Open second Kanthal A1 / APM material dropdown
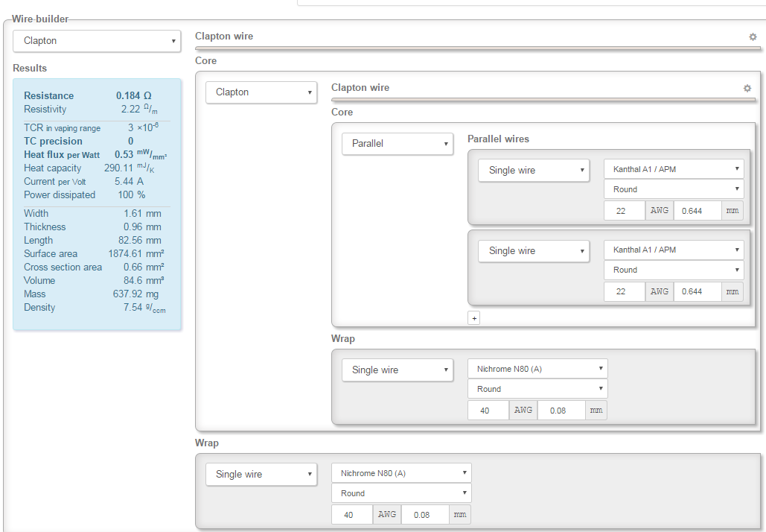This screenshot has height=532, width=766. coord(674,250)
